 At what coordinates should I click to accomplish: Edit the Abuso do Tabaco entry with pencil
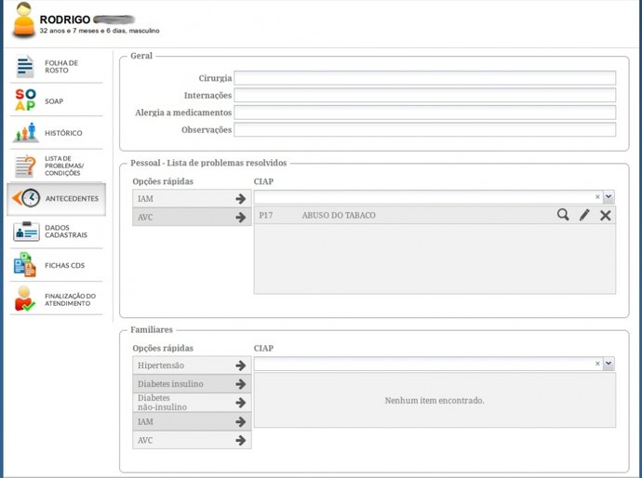pos(584,215)
